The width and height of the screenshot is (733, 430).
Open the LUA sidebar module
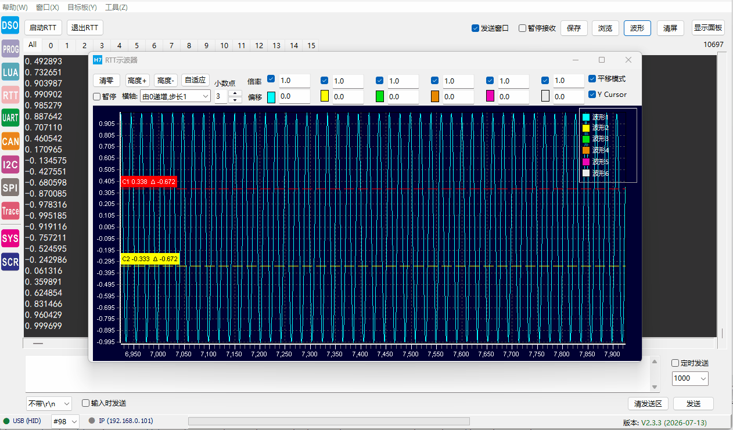tap(10, 72)
